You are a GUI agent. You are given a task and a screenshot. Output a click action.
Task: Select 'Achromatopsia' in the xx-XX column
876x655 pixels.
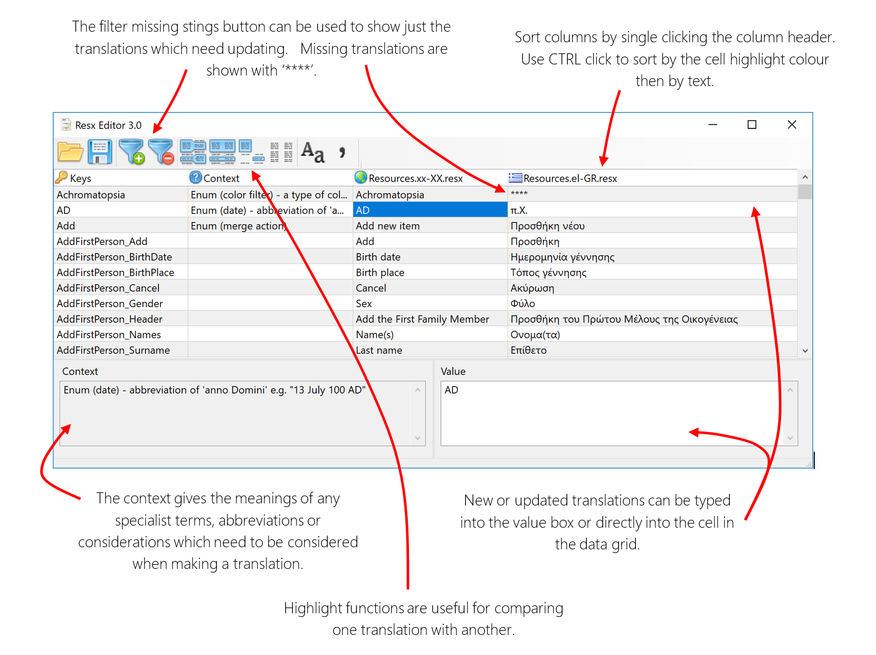[x=430, y=194]
